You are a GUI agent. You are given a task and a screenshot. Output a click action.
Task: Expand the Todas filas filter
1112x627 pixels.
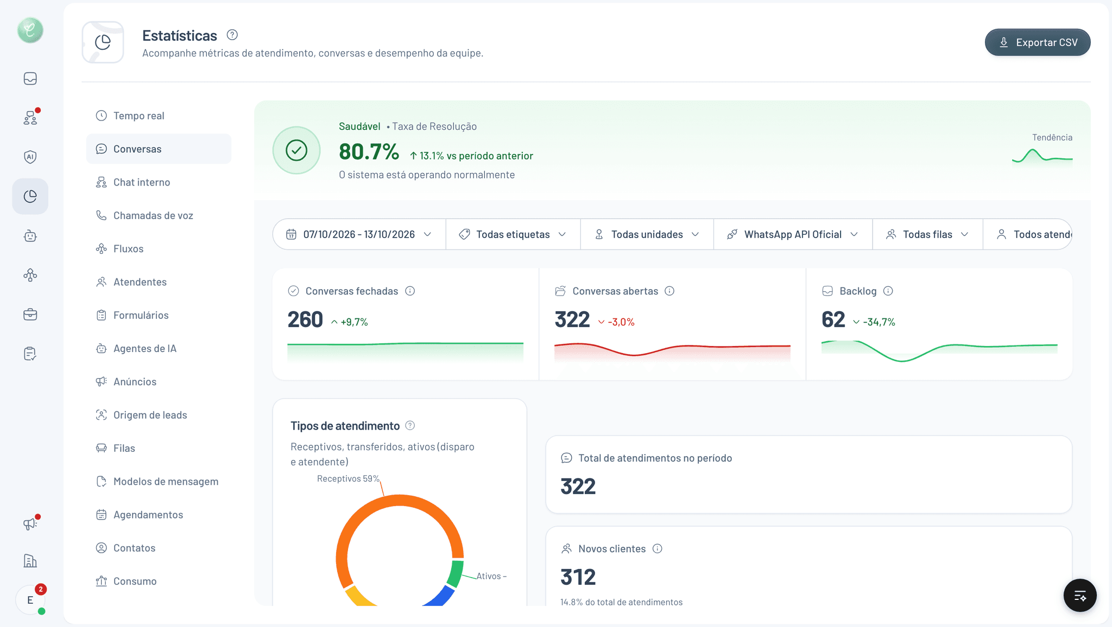click(x=928, y=234)
